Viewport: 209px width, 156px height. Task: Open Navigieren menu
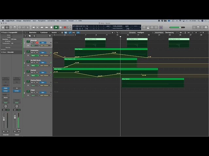42,21
